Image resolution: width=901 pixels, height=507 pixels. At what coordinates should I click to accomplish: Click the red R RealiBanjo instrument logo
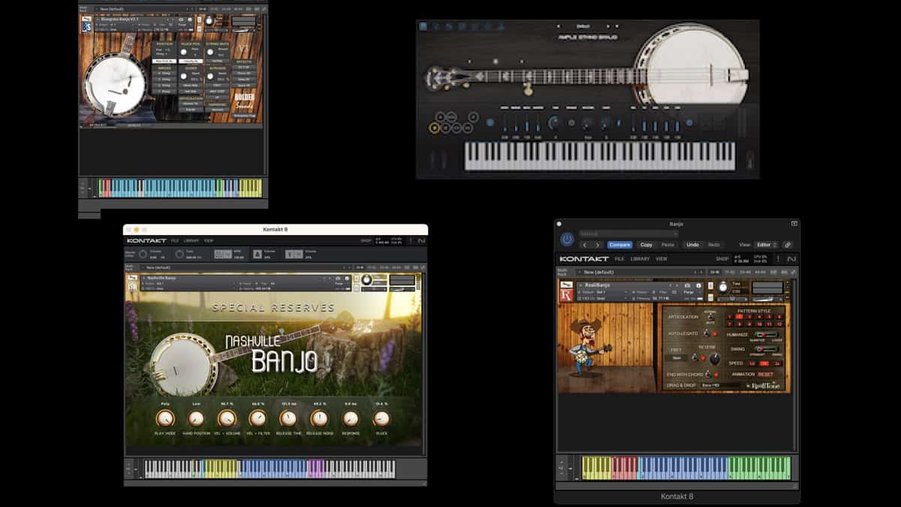(567, 295)
